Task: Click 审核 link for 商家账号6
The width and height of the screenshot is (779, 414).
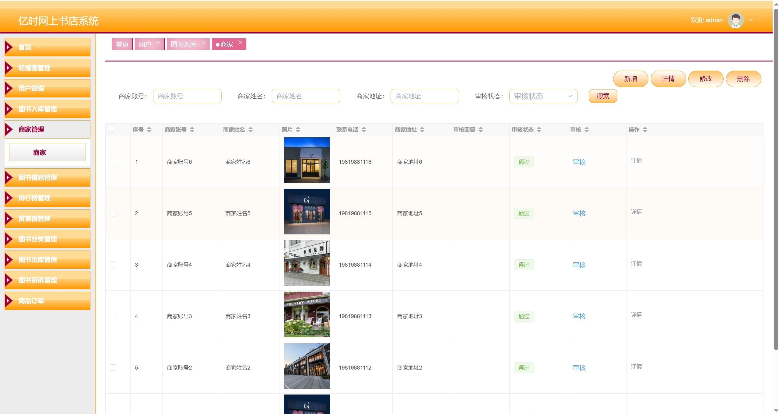Action: pyautogui.click(x=579, y=162)
